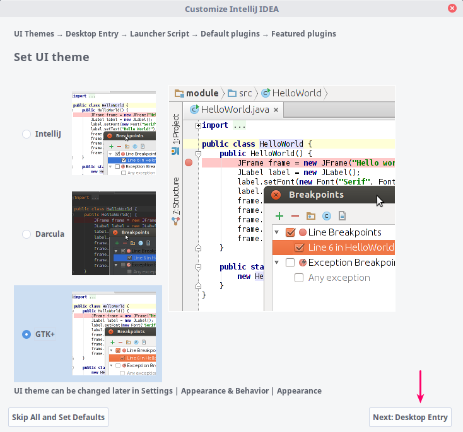Screen dimensions: 463x432
Task: Click the module folder icon in preview breadcrumb
Action: (179, 93)
